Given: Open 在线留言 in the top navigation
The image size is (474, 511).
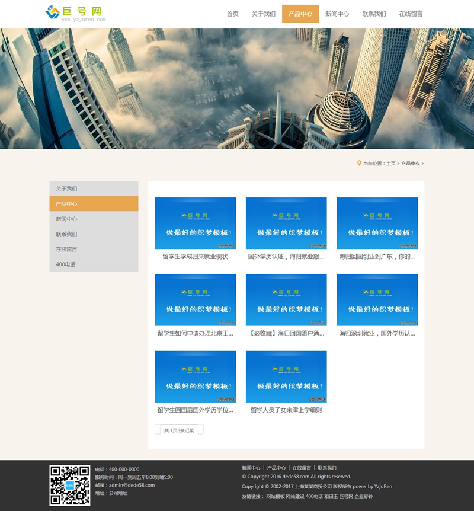Looking at the screenshot, I should 411,14.
